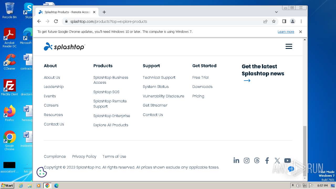
Task: Open Chrome three-dot menu
Action: 301,21
